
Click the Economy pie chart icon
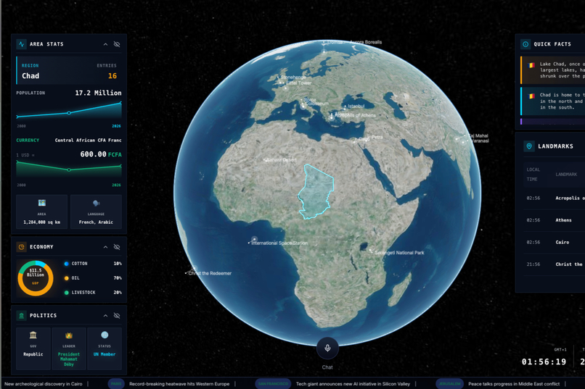point(21,247)
